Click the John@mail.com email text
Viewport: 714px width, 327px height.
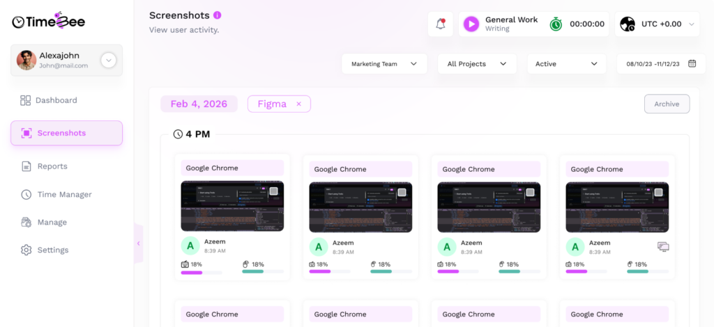(63, 66)
